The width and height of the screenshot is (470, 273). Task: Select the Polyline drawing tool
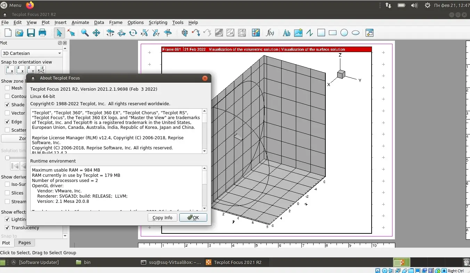pos(310,33)
